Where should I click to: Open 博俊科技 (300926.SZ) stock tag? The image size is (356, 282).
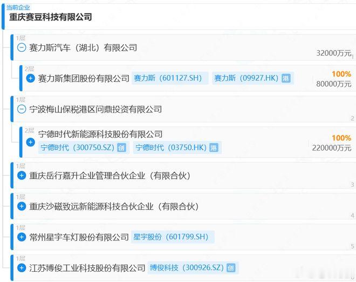[x=193, y=267]
